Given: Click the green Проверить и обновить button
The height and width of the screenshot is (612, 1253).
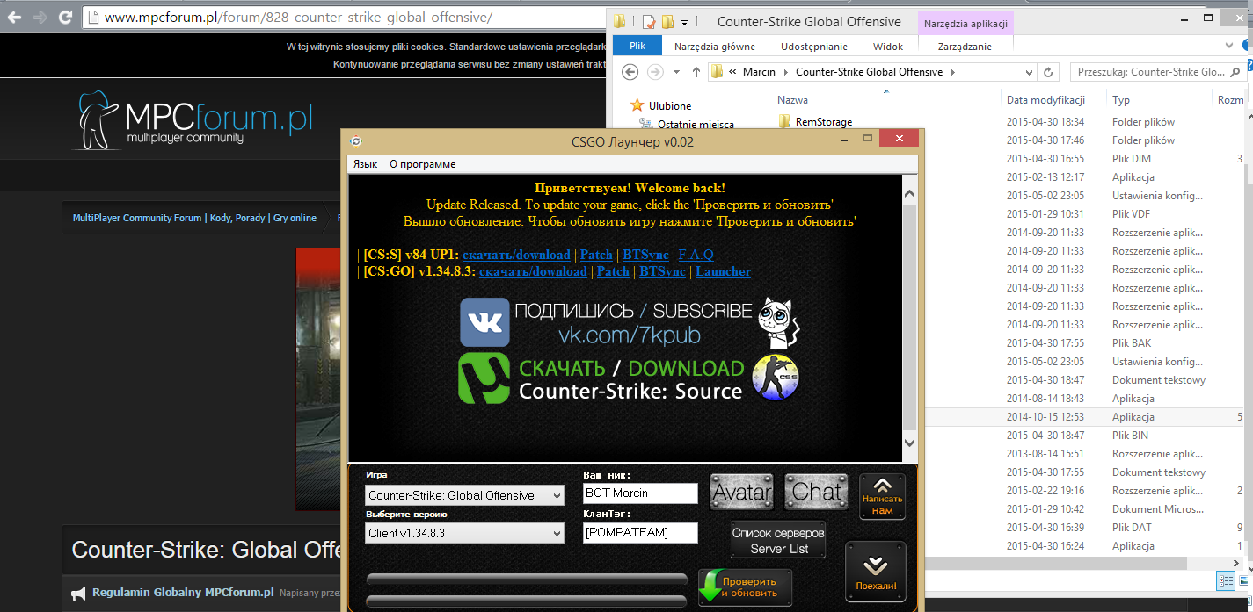Looking at the screenshot, I should click(x=745, y=587).
